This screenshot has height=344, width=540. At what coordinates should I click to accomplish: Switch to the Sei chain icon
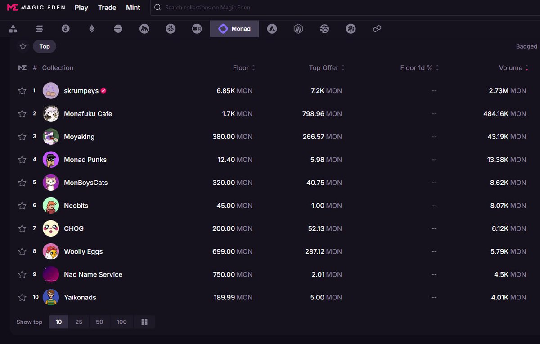[324, 29]
